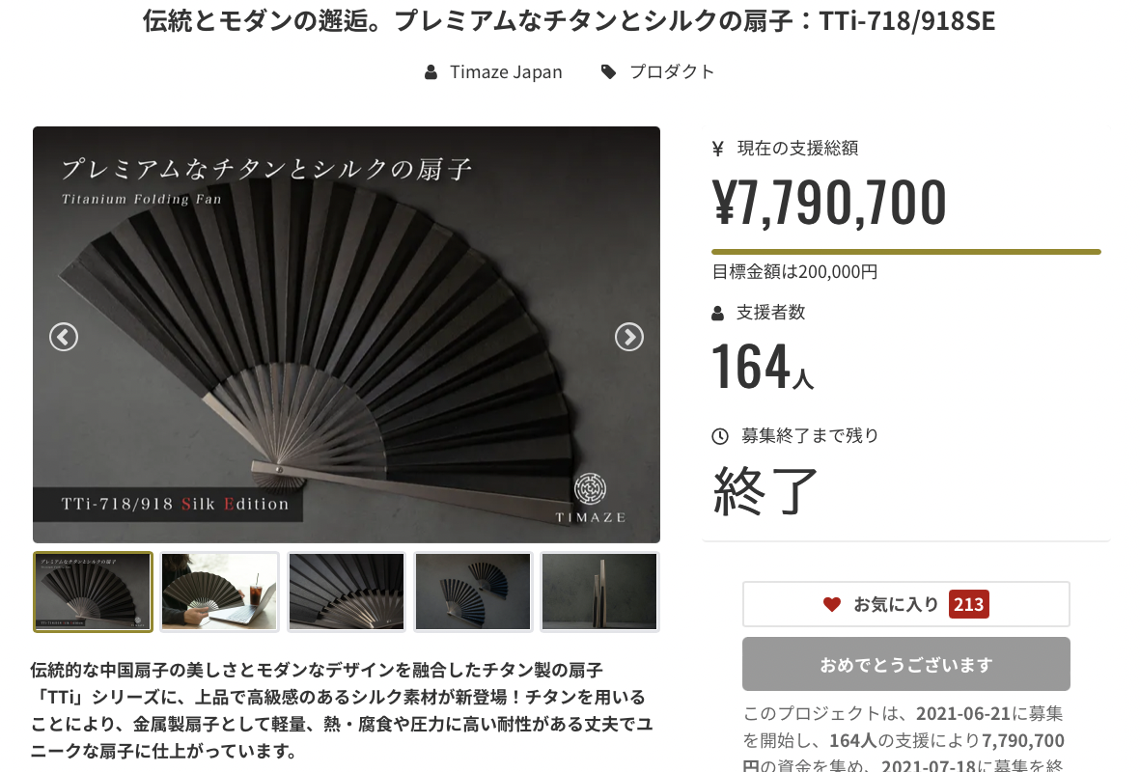Screen dimensions: 1140x772
Task: Click the heart icon in お気に入り button
Action: click(x=832, y=604)
